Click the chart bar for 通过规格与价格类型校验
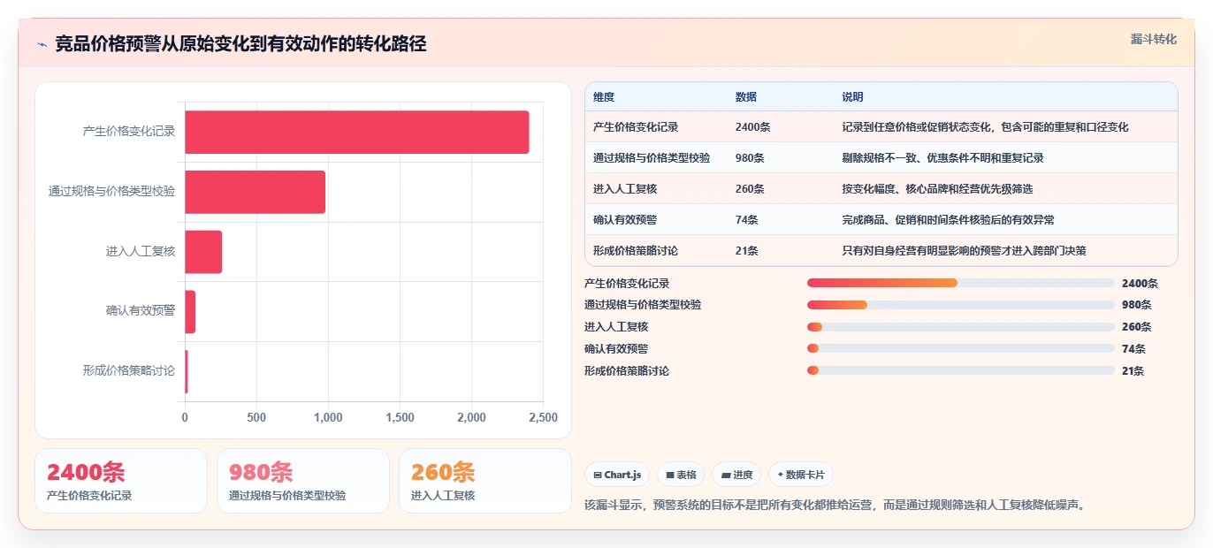The image size is (1213, 548). pos(256,192)
